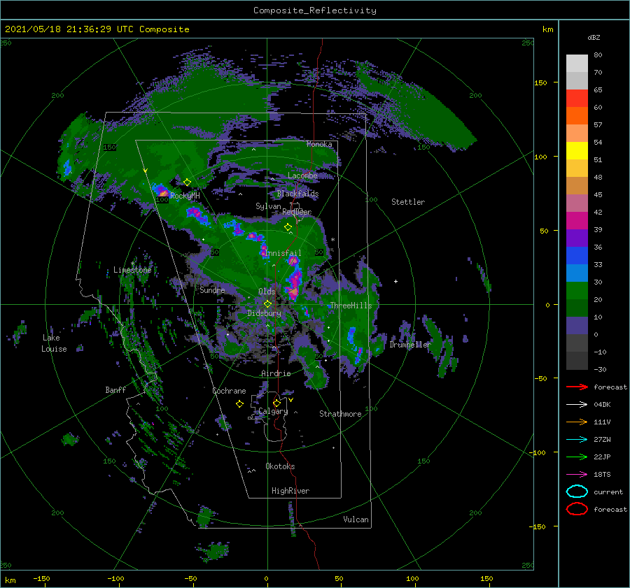The image size is (630, 588).
Task: Click the dBZ legend heading
Action: (x=594, y=37)
